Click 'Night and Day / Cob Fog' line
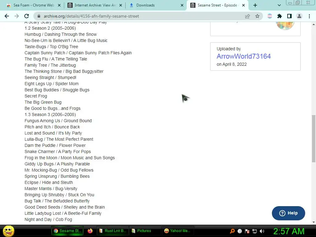The width and height of the screenshot is (316, 237). 48,219
